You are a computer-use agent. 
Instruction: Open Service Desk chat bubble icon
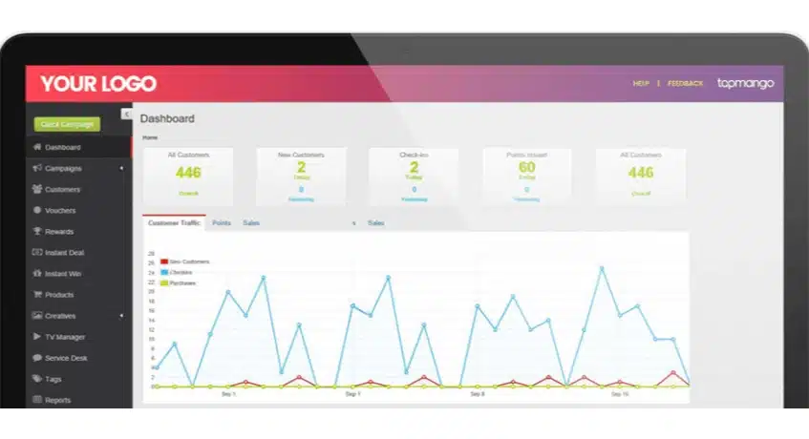point(37,358)
